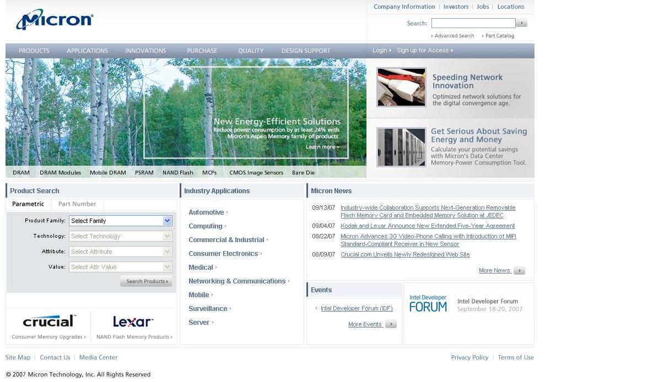
Task: Expand the Mobile applications entry
Action: [x=201, y=294]
